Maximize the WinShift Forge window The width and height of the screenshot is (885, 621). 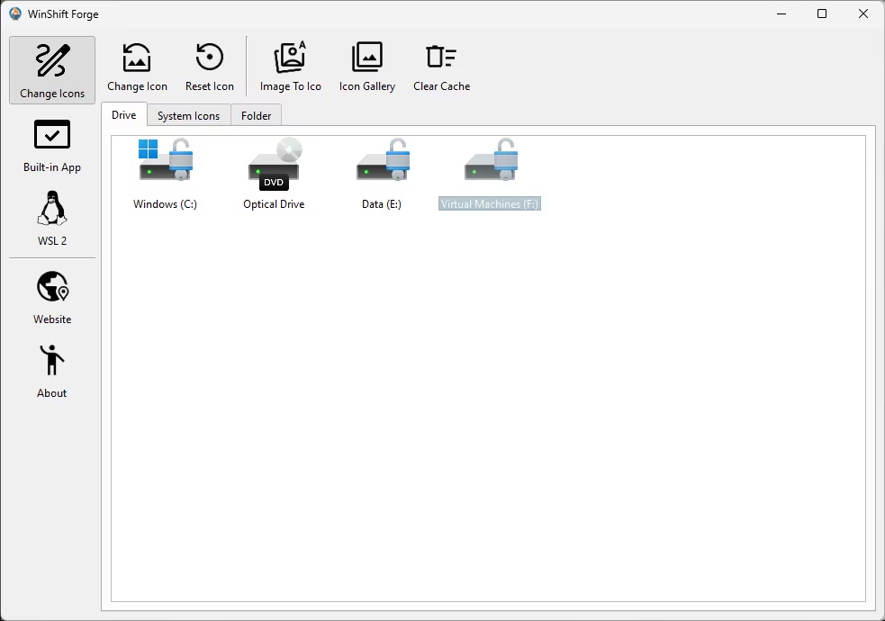click(822, 13)
